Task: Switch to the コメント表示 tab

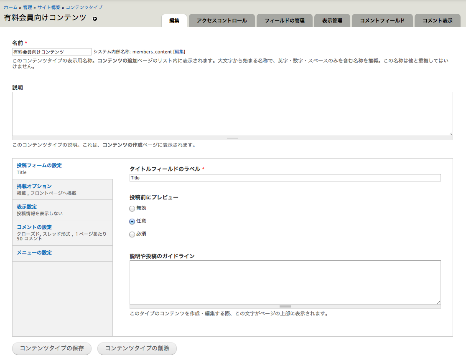Action: click(437, 20)
